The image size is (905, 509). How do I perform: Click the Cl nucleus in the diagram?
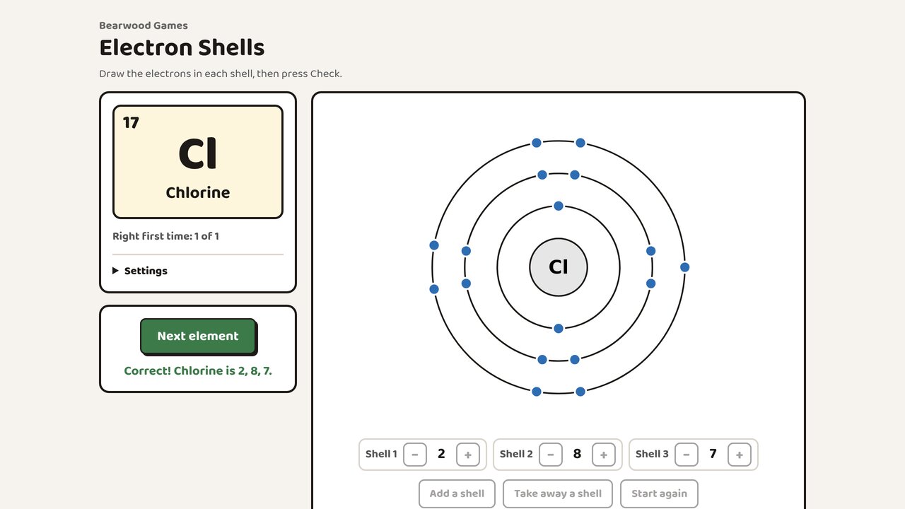559,267
